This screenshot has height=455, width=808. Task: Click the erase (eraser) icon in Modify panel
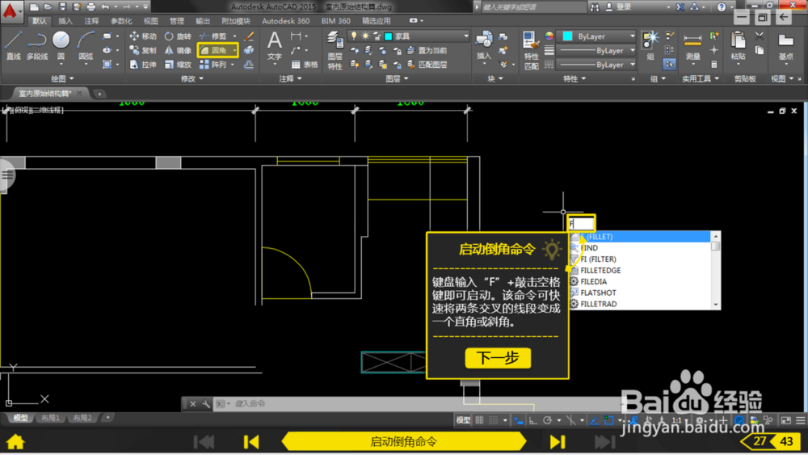[x=249, y=36]
